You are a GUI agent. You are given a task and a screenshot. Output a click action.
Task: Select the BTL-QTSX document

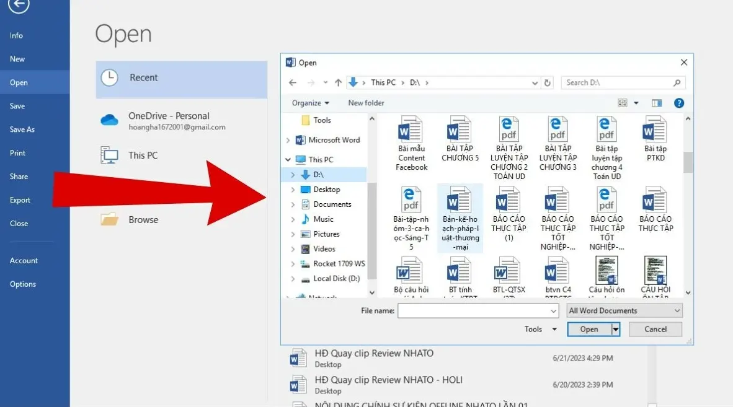coord(509,276)
